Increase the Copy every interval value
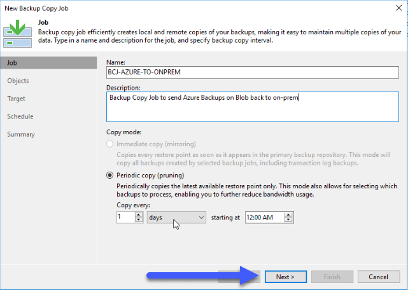408x290 pixels. (139, 214)
